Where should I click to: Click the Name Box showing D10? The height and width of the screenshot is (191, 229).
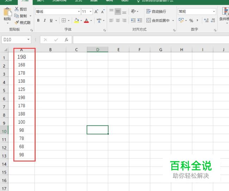pyautogui.click(x=14, y=40)
